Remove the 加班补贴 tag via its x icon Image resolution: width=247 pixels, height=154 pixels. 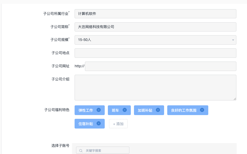click(158, 110)
